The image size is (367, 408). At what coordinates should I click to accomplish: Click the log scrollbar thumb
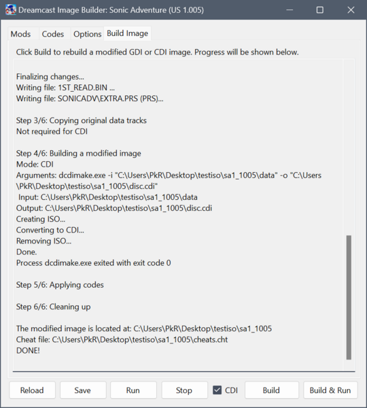tap(349, 297)
